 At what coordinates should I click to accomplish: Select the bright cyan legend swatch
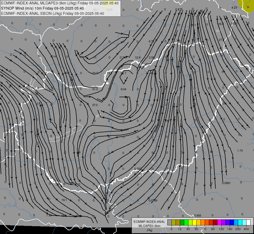(x=240, y=222)
